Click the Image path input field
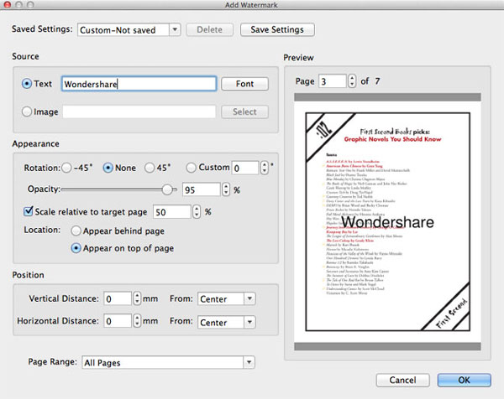The width and height of the screenshot is (504, 399). pyautogui.click(x=139, y=111)
